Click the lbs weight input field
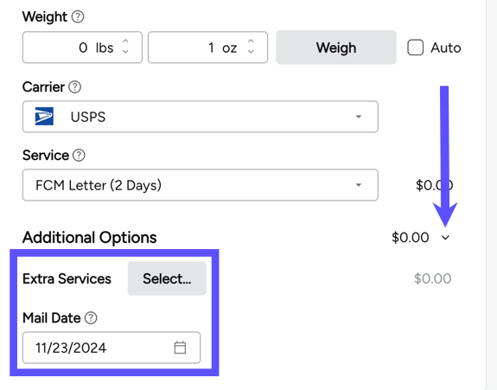This screenshot has height=390, width=497. 82,48
